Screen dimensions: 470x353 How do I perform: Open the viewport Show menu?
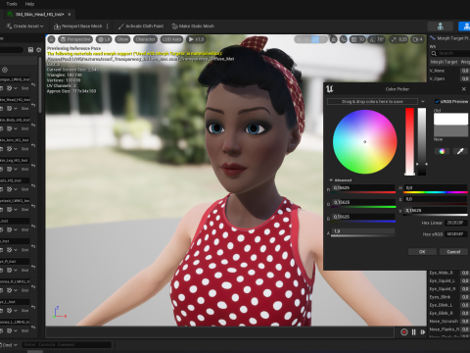click(122, 39)
